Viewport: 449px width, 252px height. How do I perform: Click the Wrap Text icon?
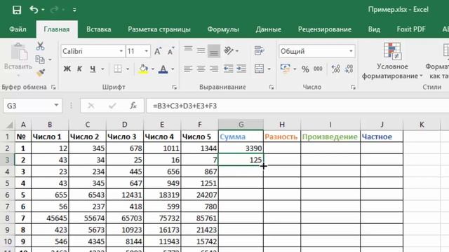[259, 51]
